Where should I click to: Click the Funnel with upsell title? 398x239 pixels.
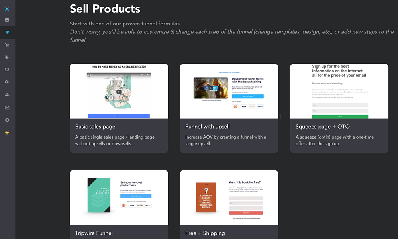click(x=208, y=127)
